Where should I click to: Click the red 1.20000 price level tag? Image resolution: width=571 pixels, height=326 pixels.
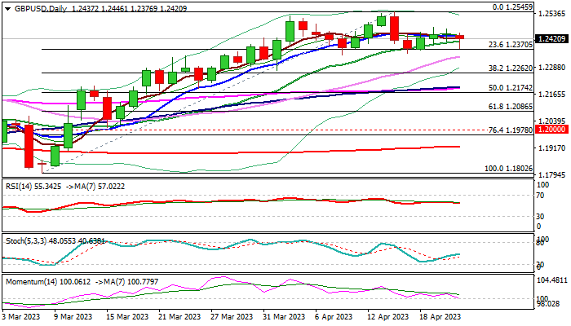[551, 130]
